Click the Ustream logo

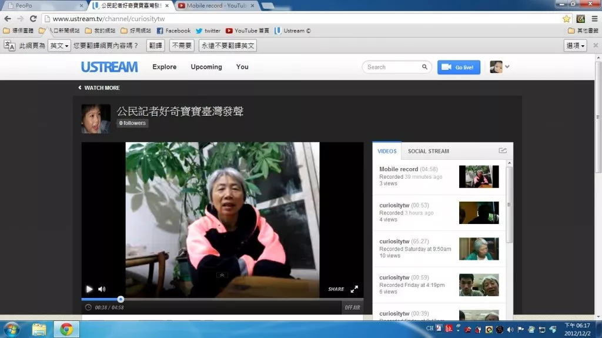tap(109, 67)
